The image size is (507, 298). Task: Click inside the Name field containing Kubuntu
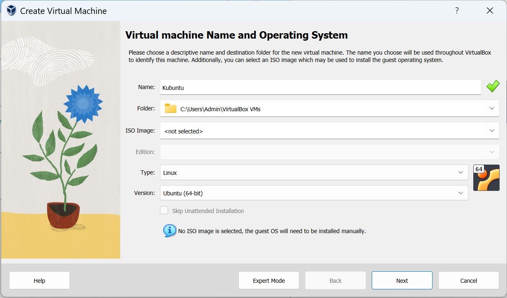tap(320, 87)
